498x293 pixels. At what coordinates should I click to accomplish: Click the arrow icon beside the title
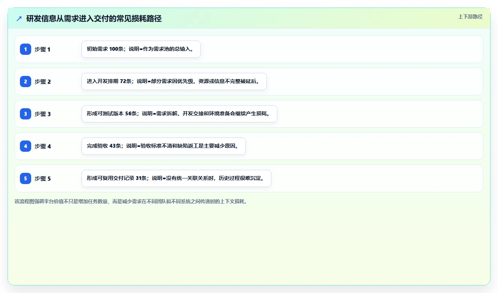pyautogui.click(x=19, y=18)
